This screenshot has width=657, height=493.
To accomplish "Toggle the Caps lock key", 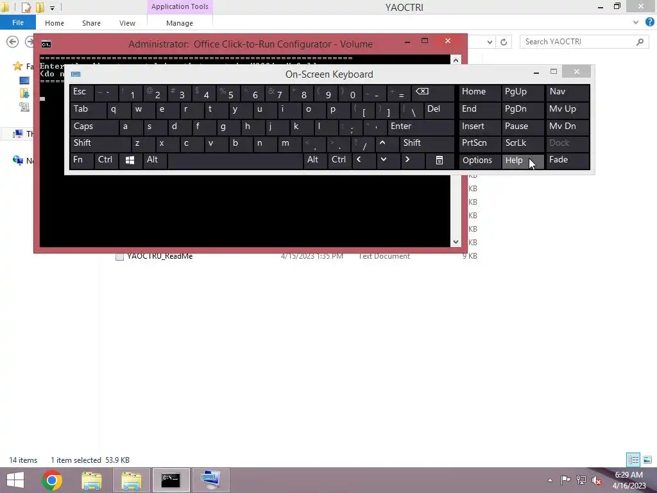I will pyautogui.click(x=94, y=127).
